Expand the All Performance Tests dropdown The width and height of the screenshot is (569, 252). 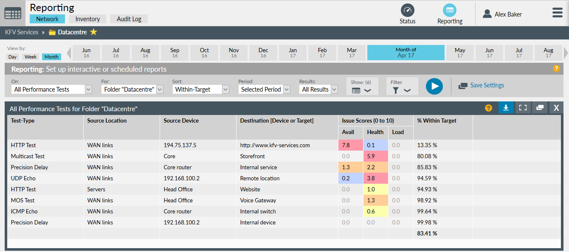point(52,90)
